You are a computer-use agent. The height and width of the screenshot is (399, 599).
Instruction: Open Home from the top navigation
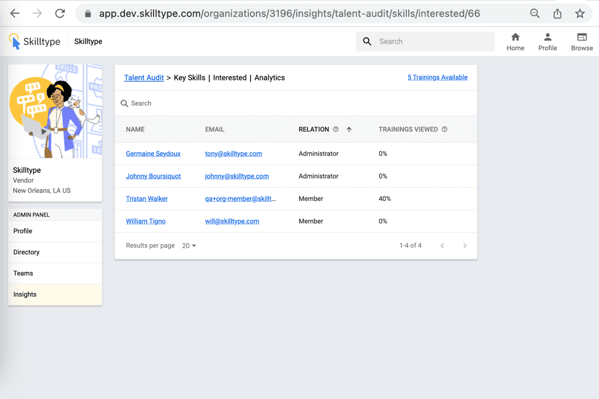[515, 42]
